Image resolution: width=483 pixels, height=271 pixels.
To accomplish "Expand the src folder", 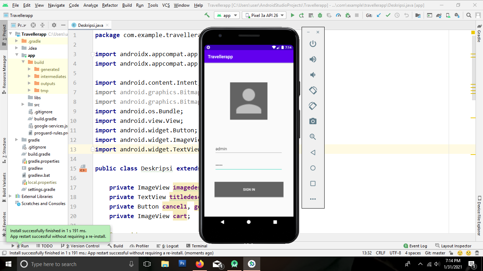I will pos(23,105).
